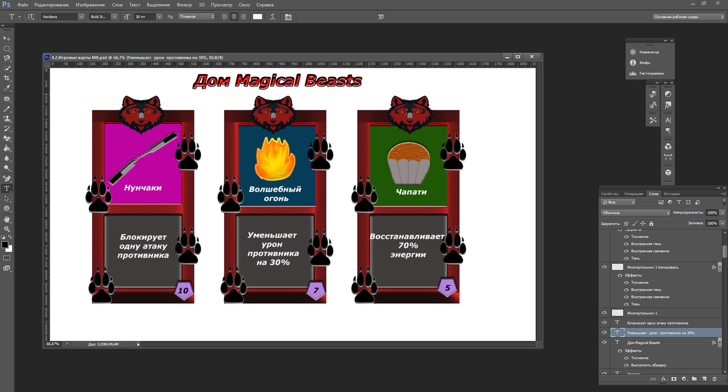The width and height of the screenshot is (728, 392).
Task: Click the 66,67% zoom field
Action: (52, 344)
